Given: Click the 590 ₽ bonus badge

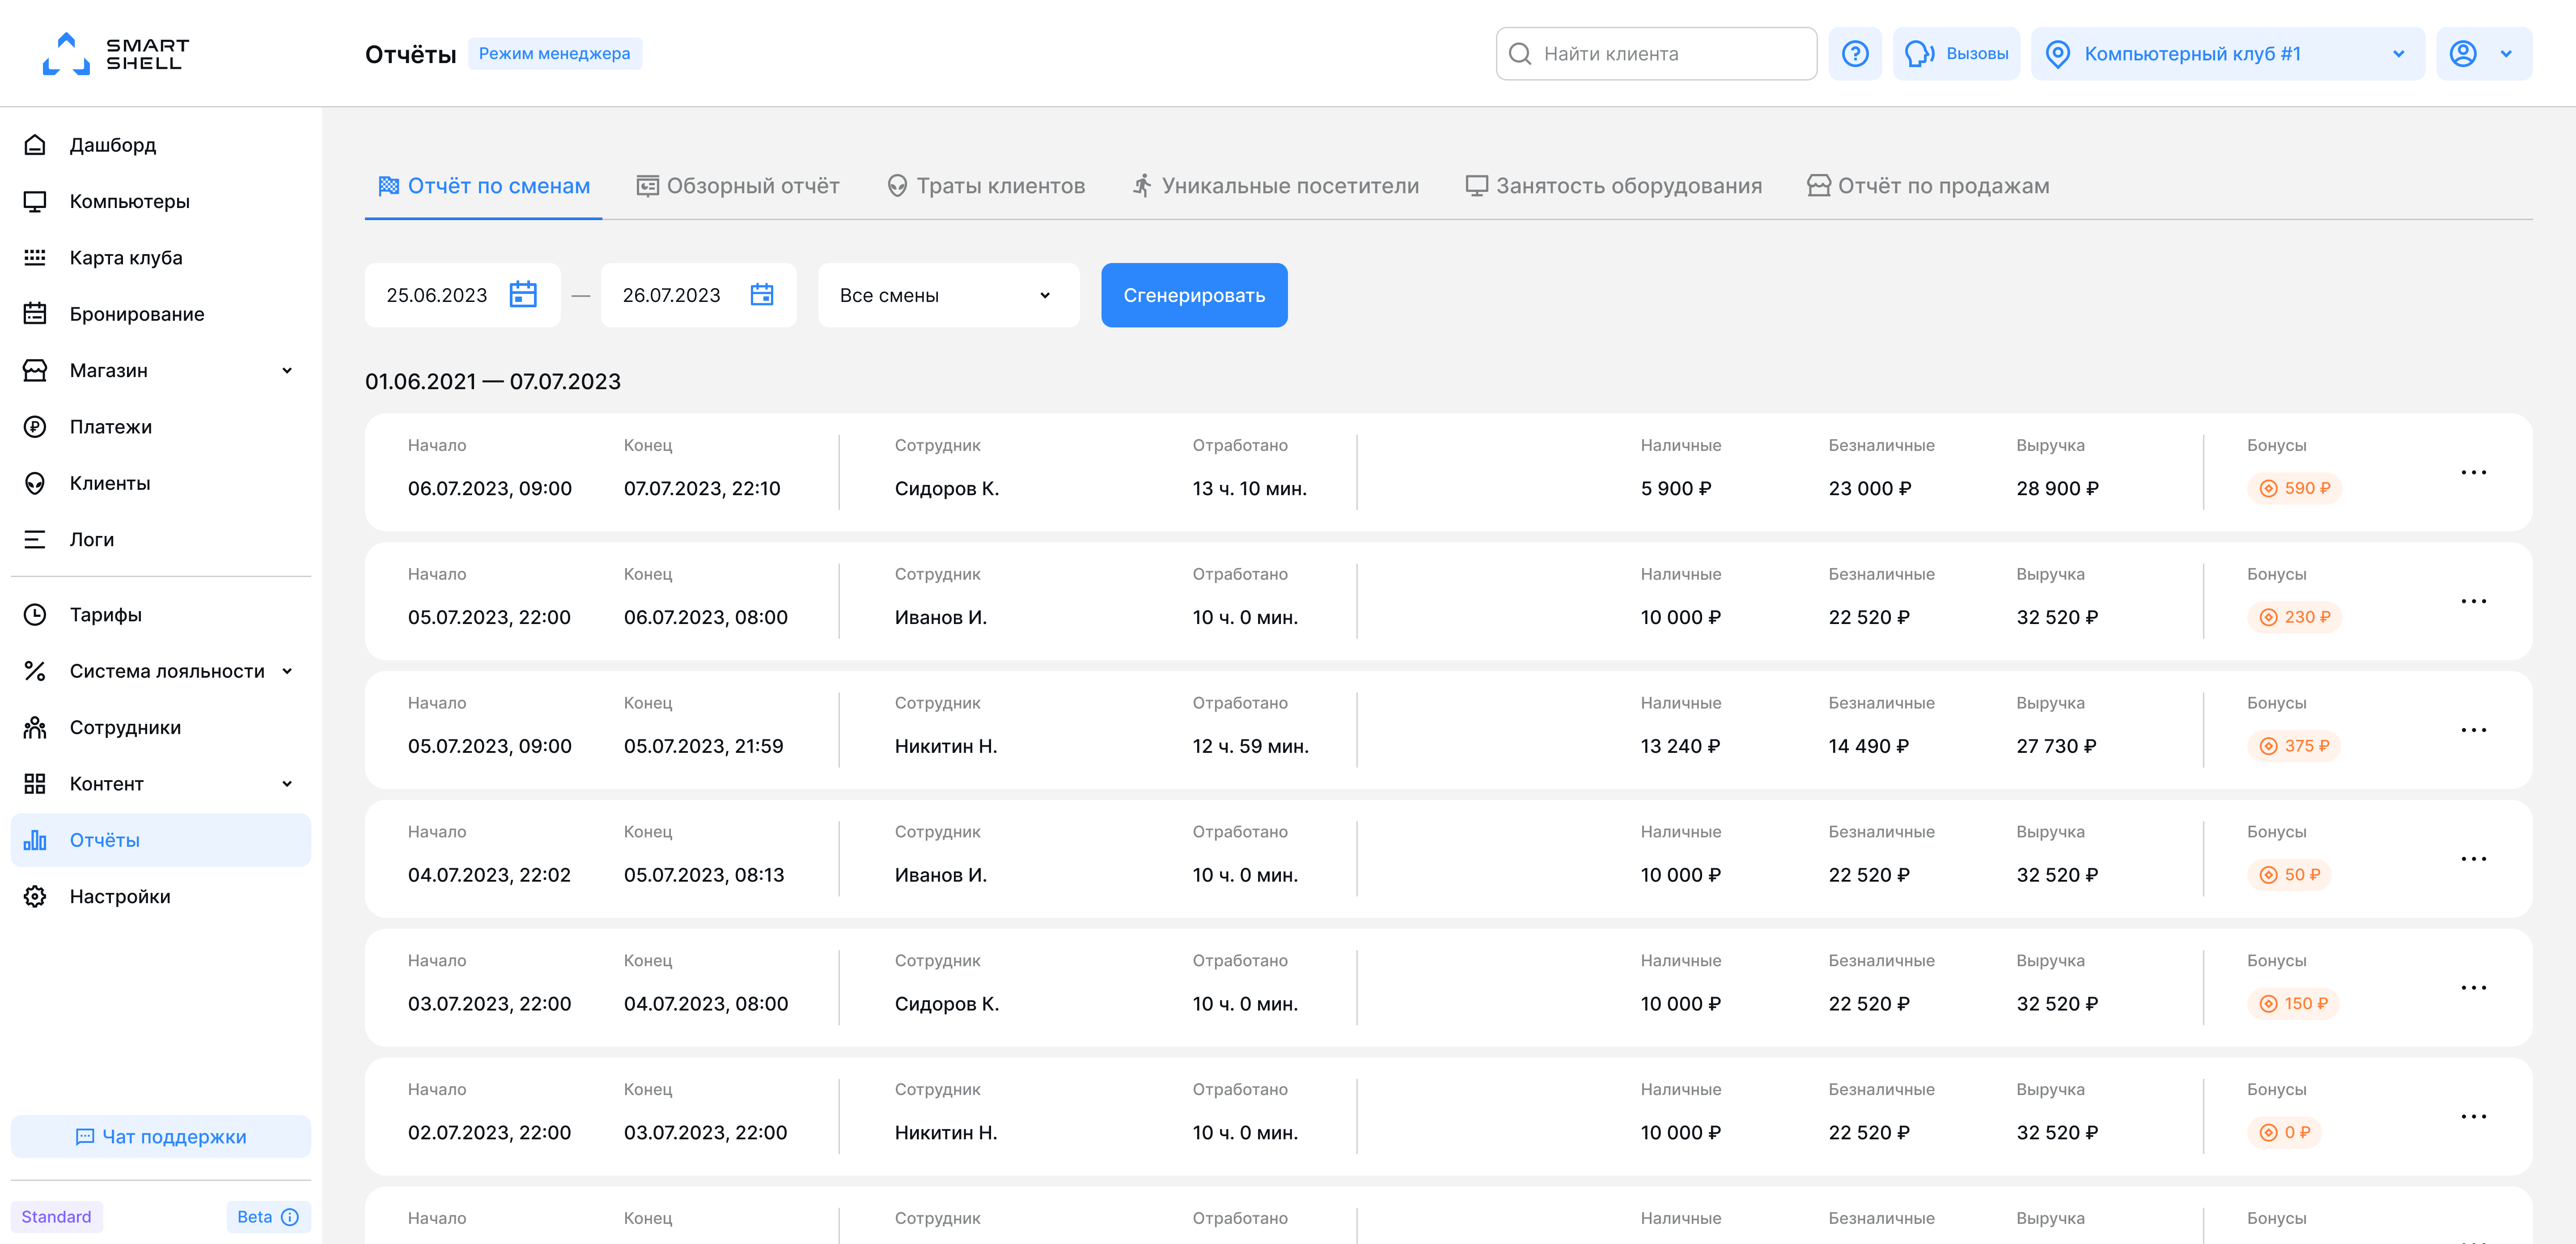Looking at the screenshot, I should [x=2294, y=488].
